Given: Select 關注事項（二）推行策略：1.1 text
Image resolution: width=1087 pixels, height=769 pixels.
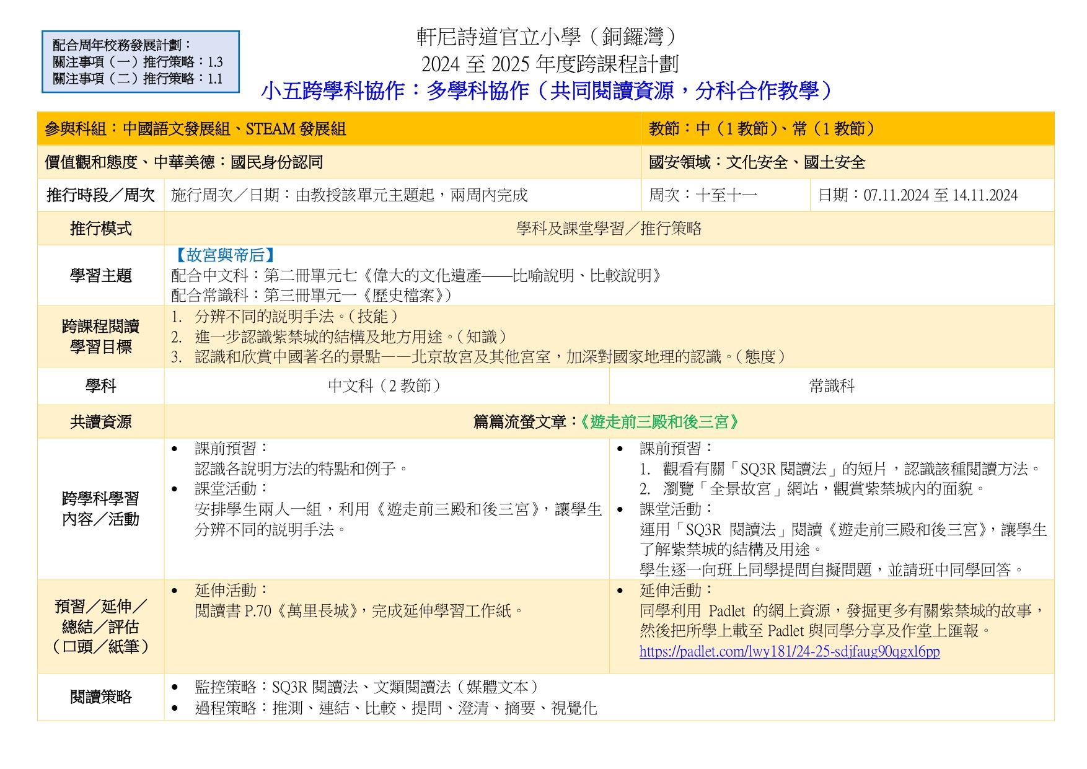Looking at the screenshot, I should tap(138, 79).
